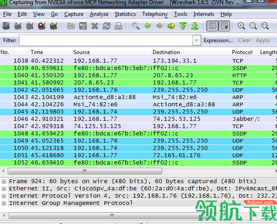Viewport: 277px width, 224px height.
Task: Stop the running capture icon
Action: point(42,26)
